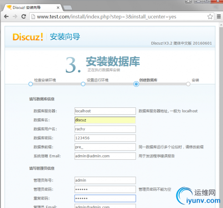Click the 填写管理员信息 section heading
The image size is (223, 208).
42,168
